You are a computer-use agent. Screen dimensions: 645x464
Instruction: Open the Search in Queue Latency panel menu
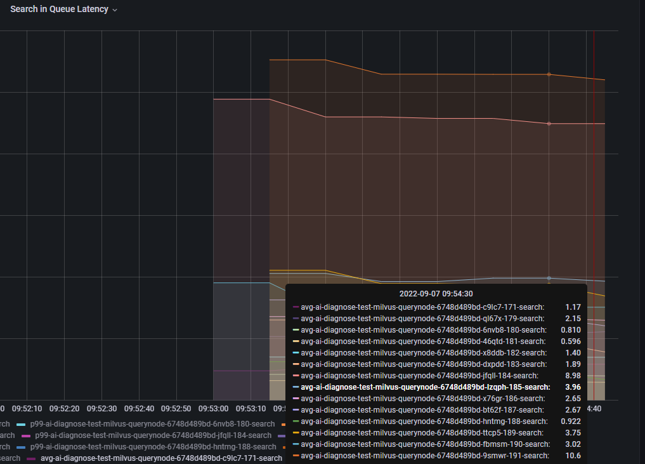click(x=114, y=9)
